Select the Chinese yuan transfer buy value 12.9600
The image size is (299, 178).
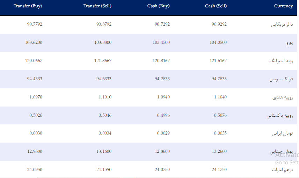coord(35,151)
